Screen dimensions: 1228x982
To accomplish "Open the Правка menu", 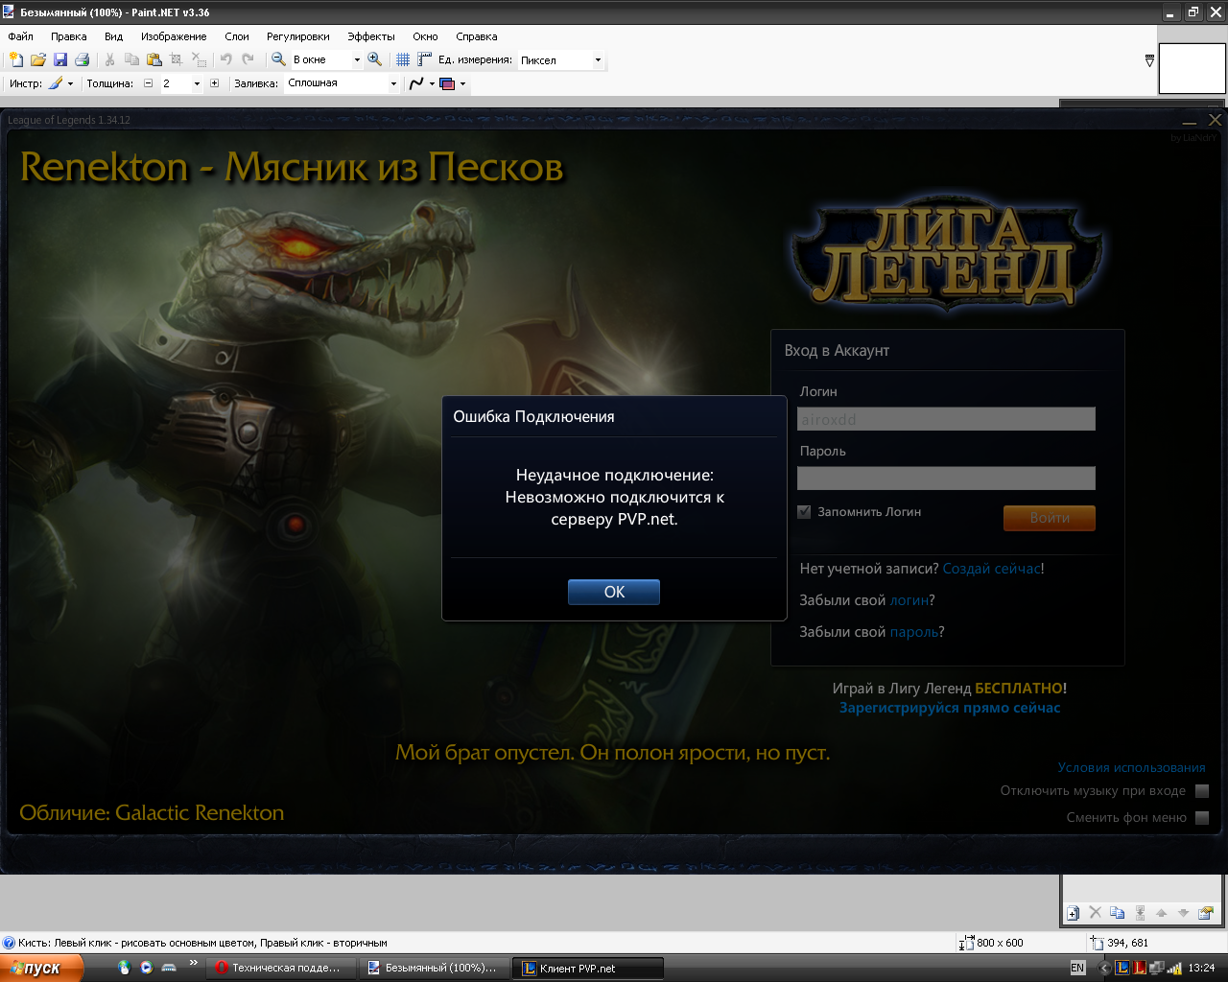I will pos(69,36).
